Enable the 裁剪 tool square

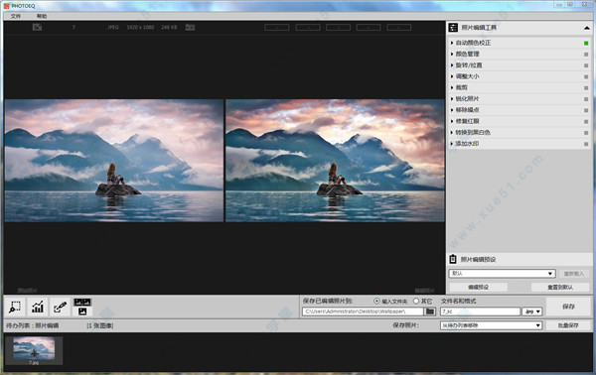coord(586,88)
